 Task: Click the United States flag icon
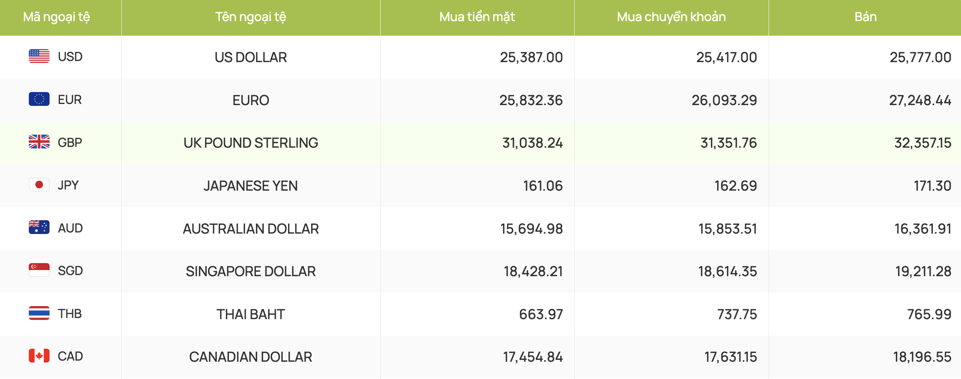click(39, 56)
